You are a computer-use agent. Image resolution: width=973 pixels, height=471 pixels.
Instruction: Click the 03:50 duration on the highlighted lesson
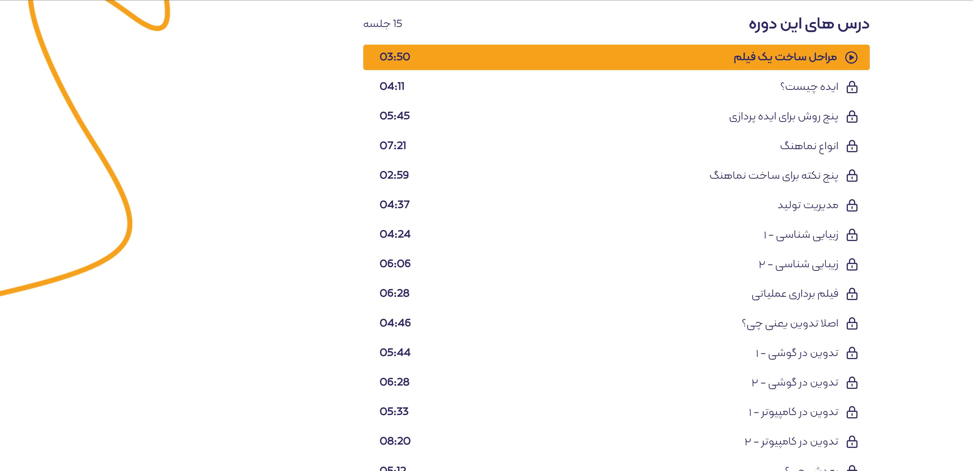395,57
